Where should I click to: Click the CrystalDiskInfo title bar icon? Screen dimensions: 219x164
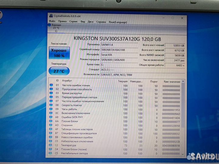[51, 16]
